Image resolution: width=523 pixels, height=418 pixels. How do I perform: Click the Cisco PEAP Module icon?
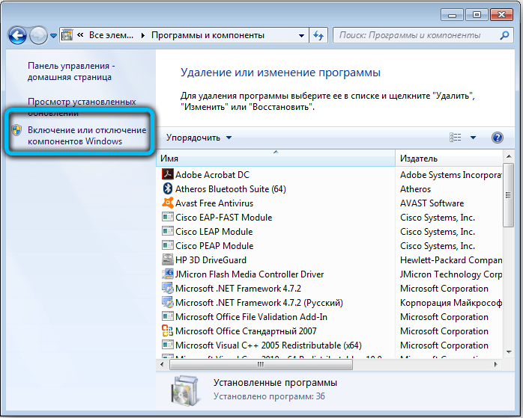click(167, 245)
